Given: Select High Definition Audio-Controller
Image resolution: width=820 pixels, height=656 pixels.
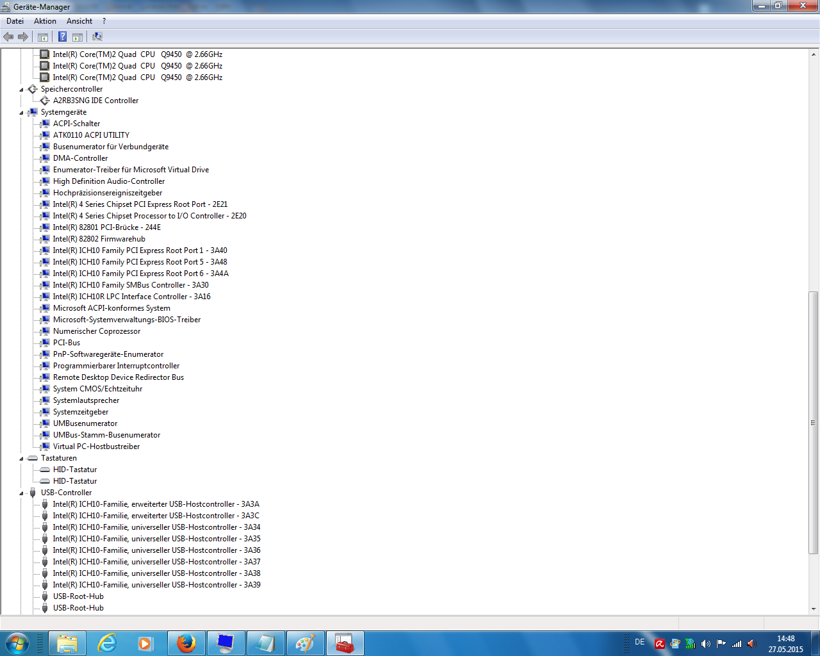Looking at the screenshot, I should tap(109, 181).
